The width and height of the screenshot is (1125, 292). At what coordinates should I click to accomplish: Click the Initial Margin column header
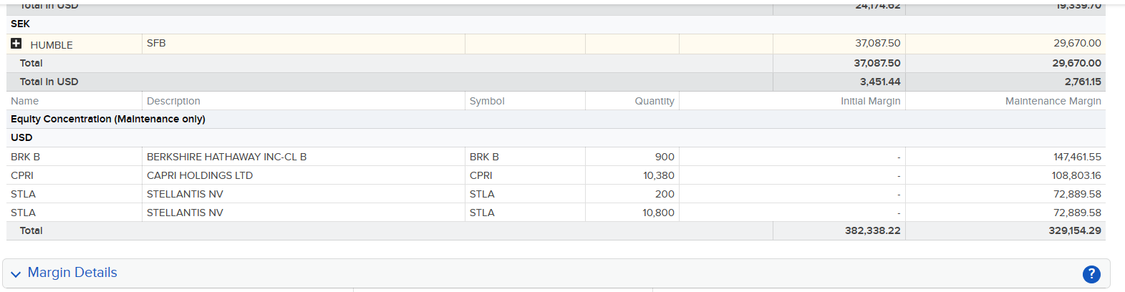coord(870,101)
